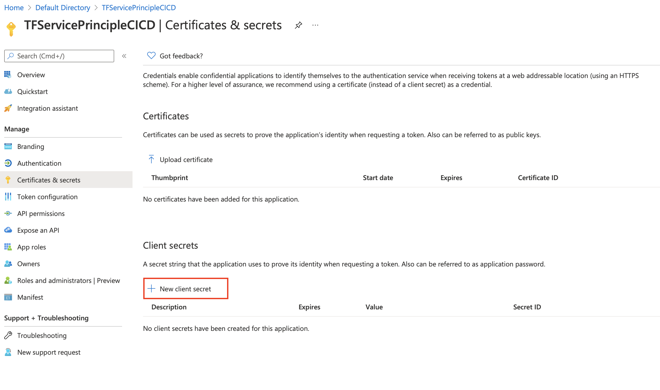Open New support request
The image size is (660, 390).
(x=49, y=352)
